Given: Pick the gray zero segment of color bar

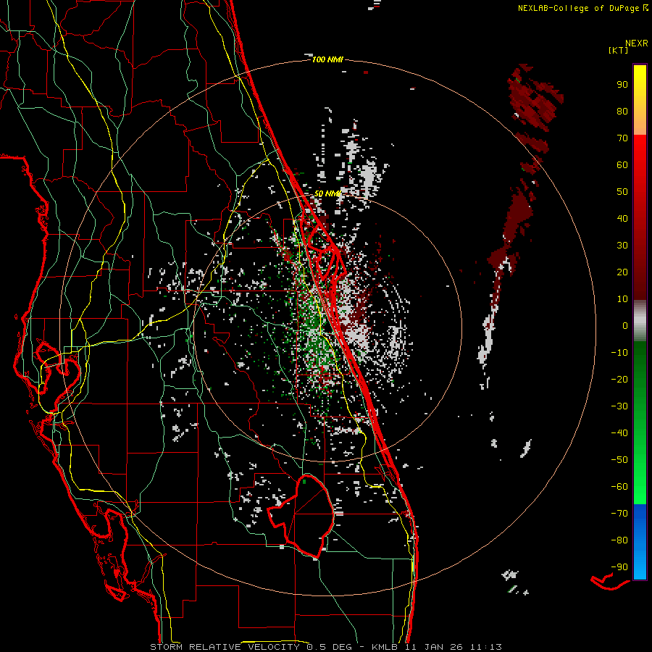Looking at the screenshot, I should pyautogui.click(x=640, y=321).
